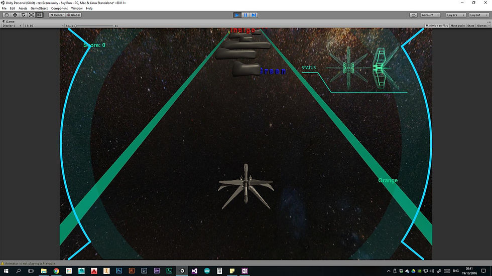Select the Scale tool in the toolbar
The height and width of the screenshot is (276, 492).
[31, 15]
